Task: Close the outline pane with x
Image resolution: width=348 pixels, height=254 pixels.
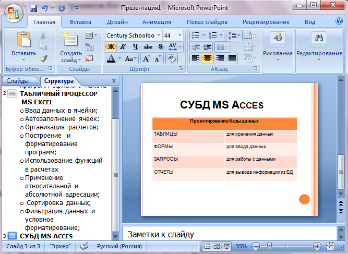Action: [114, 81]
